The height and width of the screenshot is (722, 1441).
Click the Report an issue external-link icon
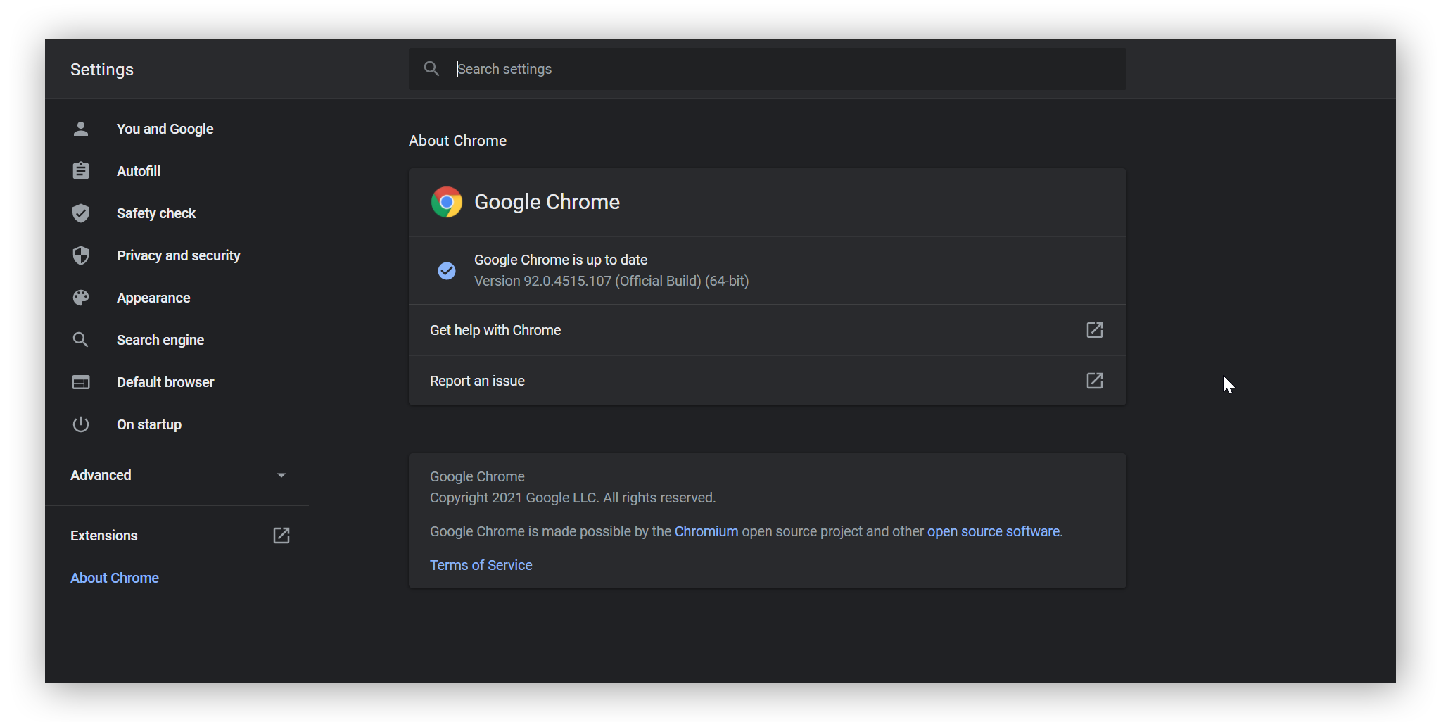pos(1095,381)
